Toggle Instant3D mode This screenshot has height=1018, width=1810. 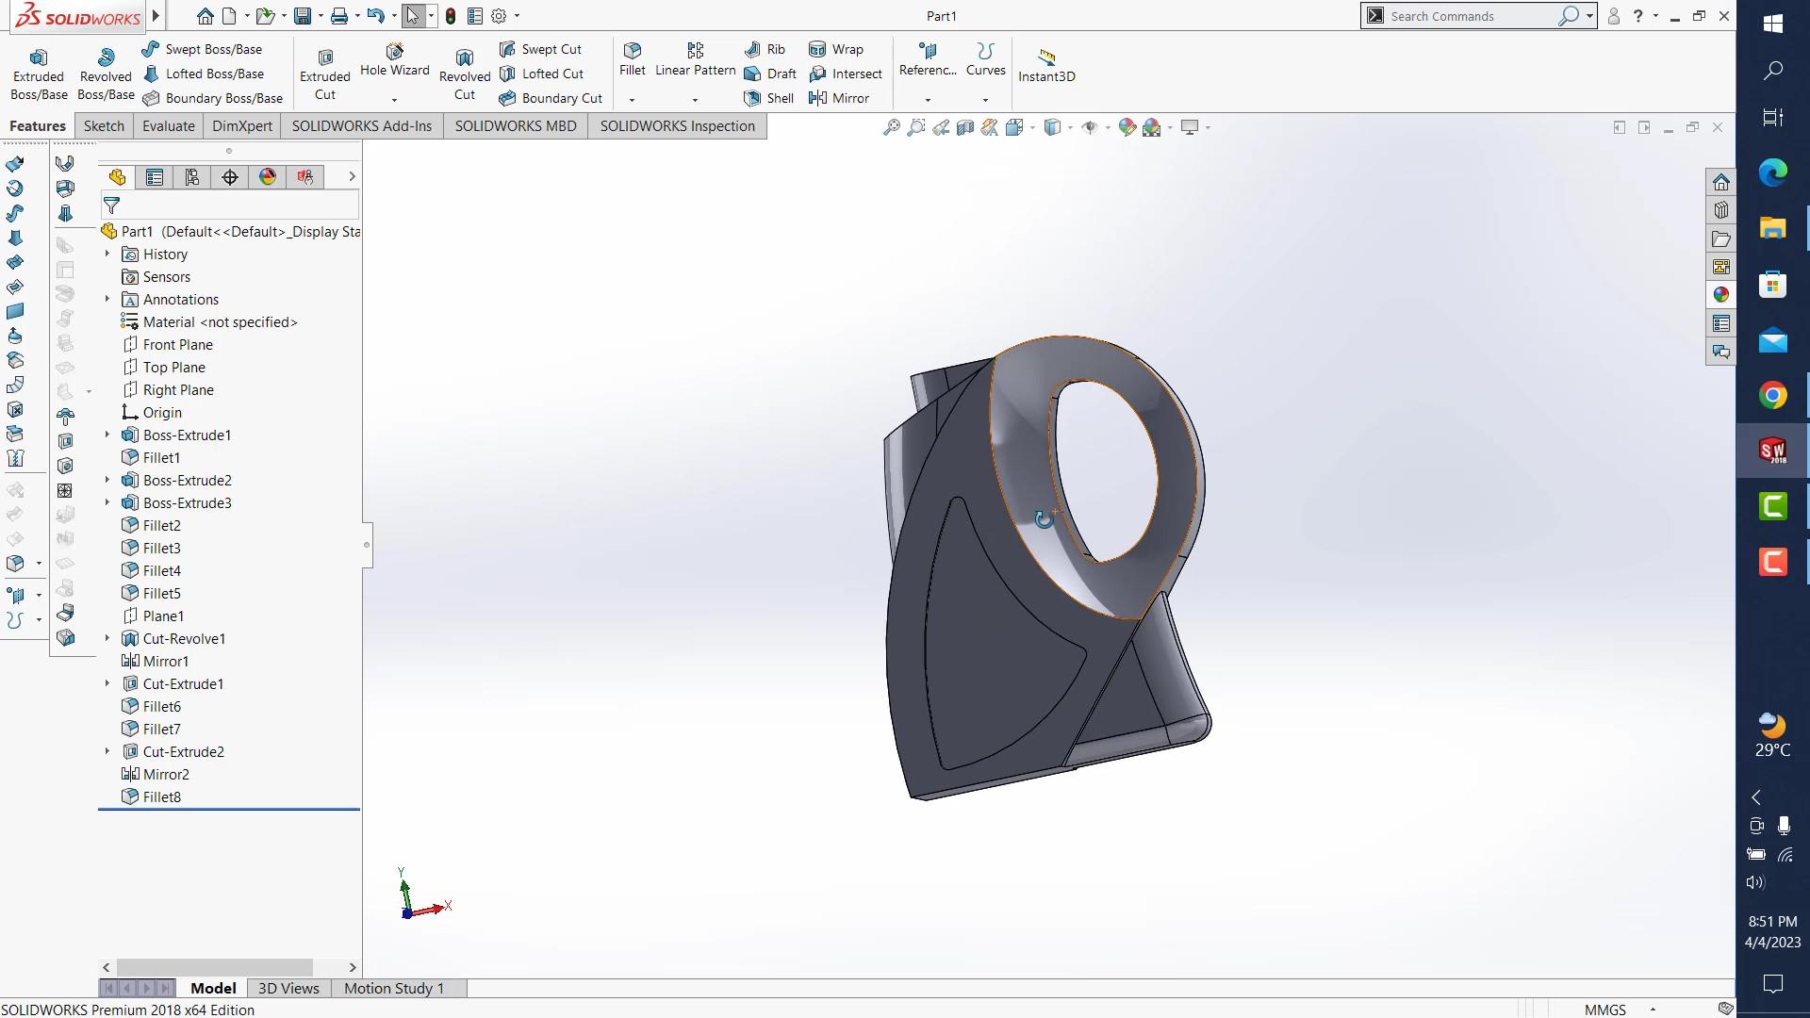1045,64
